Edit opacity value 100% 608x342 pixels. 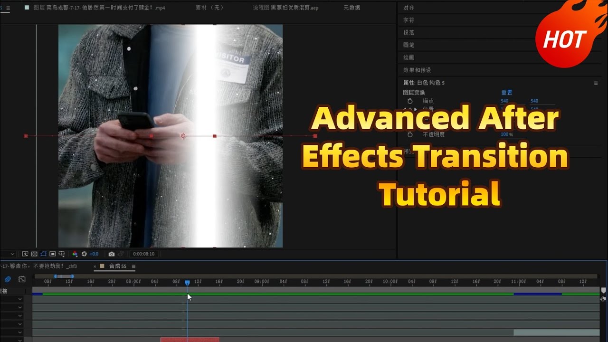pos(507,135)
